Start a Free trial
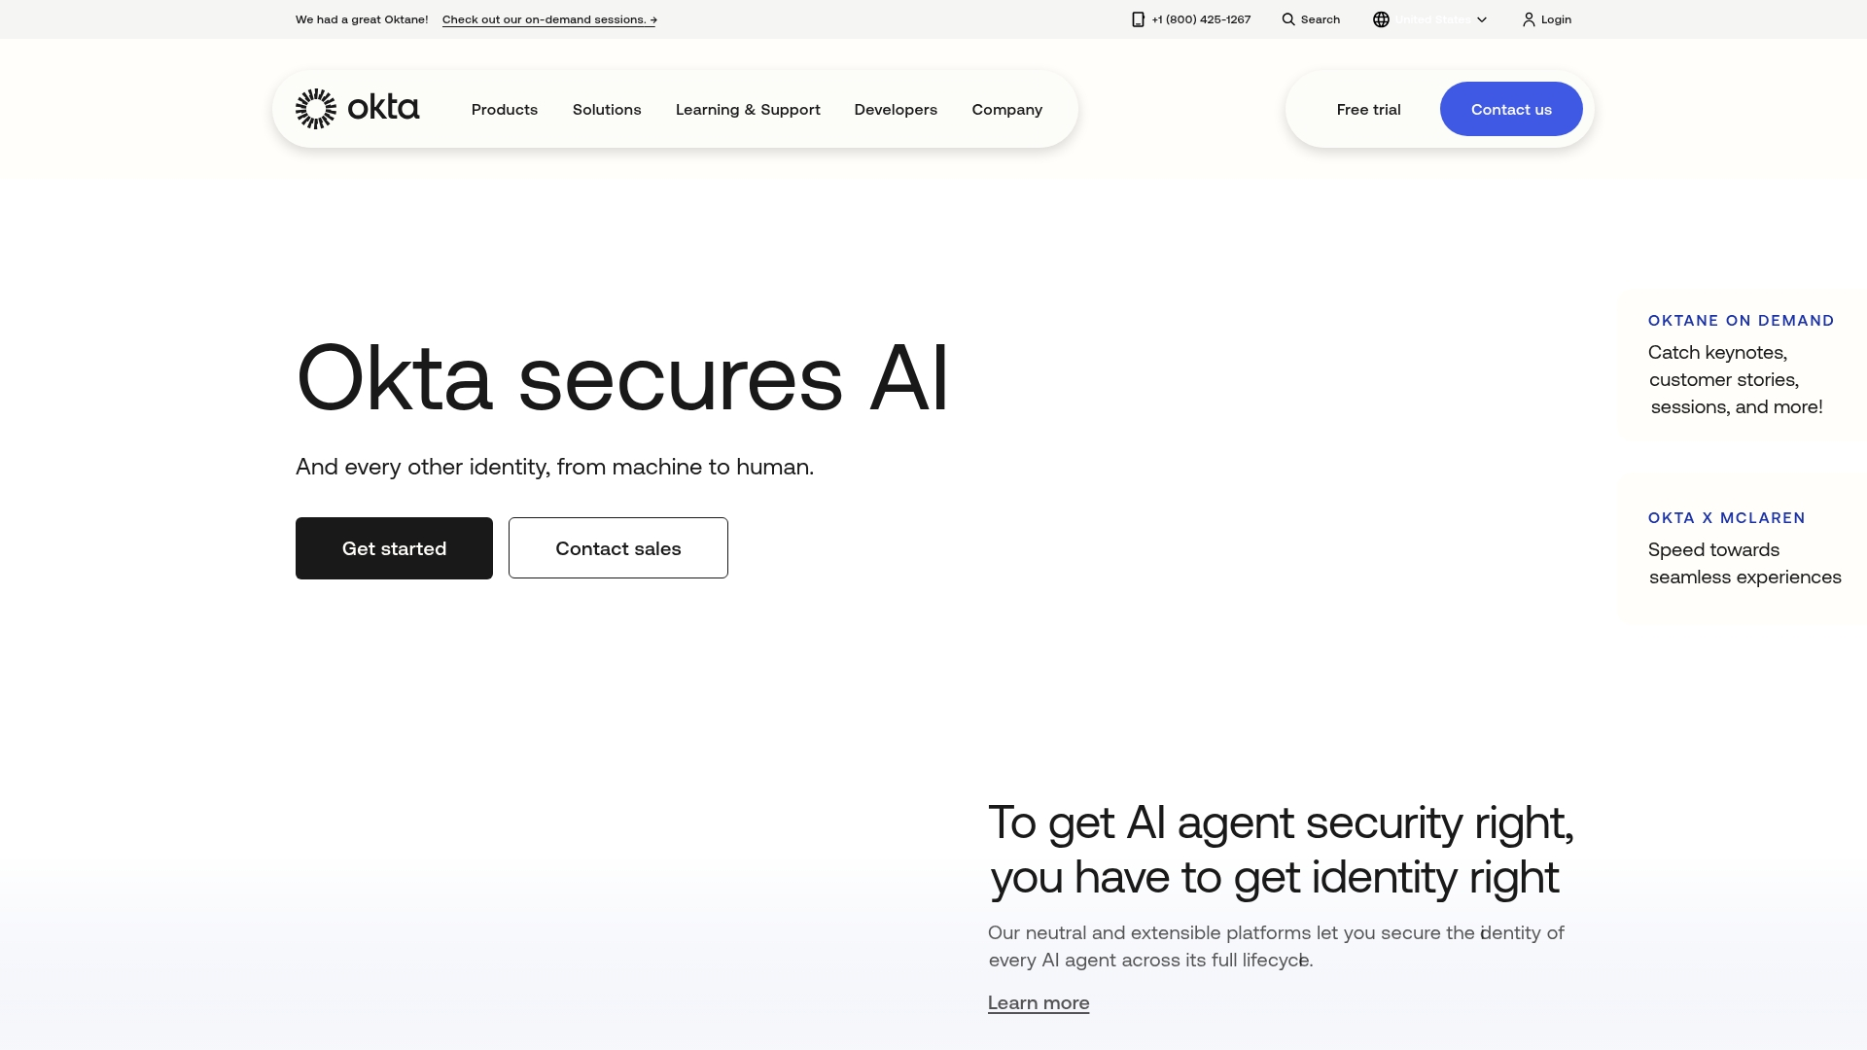Screen dimensions: 1867x1050 (x=1368, y=109)
